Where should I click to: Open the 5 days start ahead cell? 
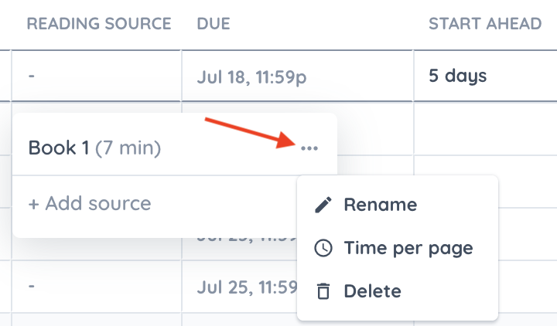pyautogui.click(x=457, y=76)
